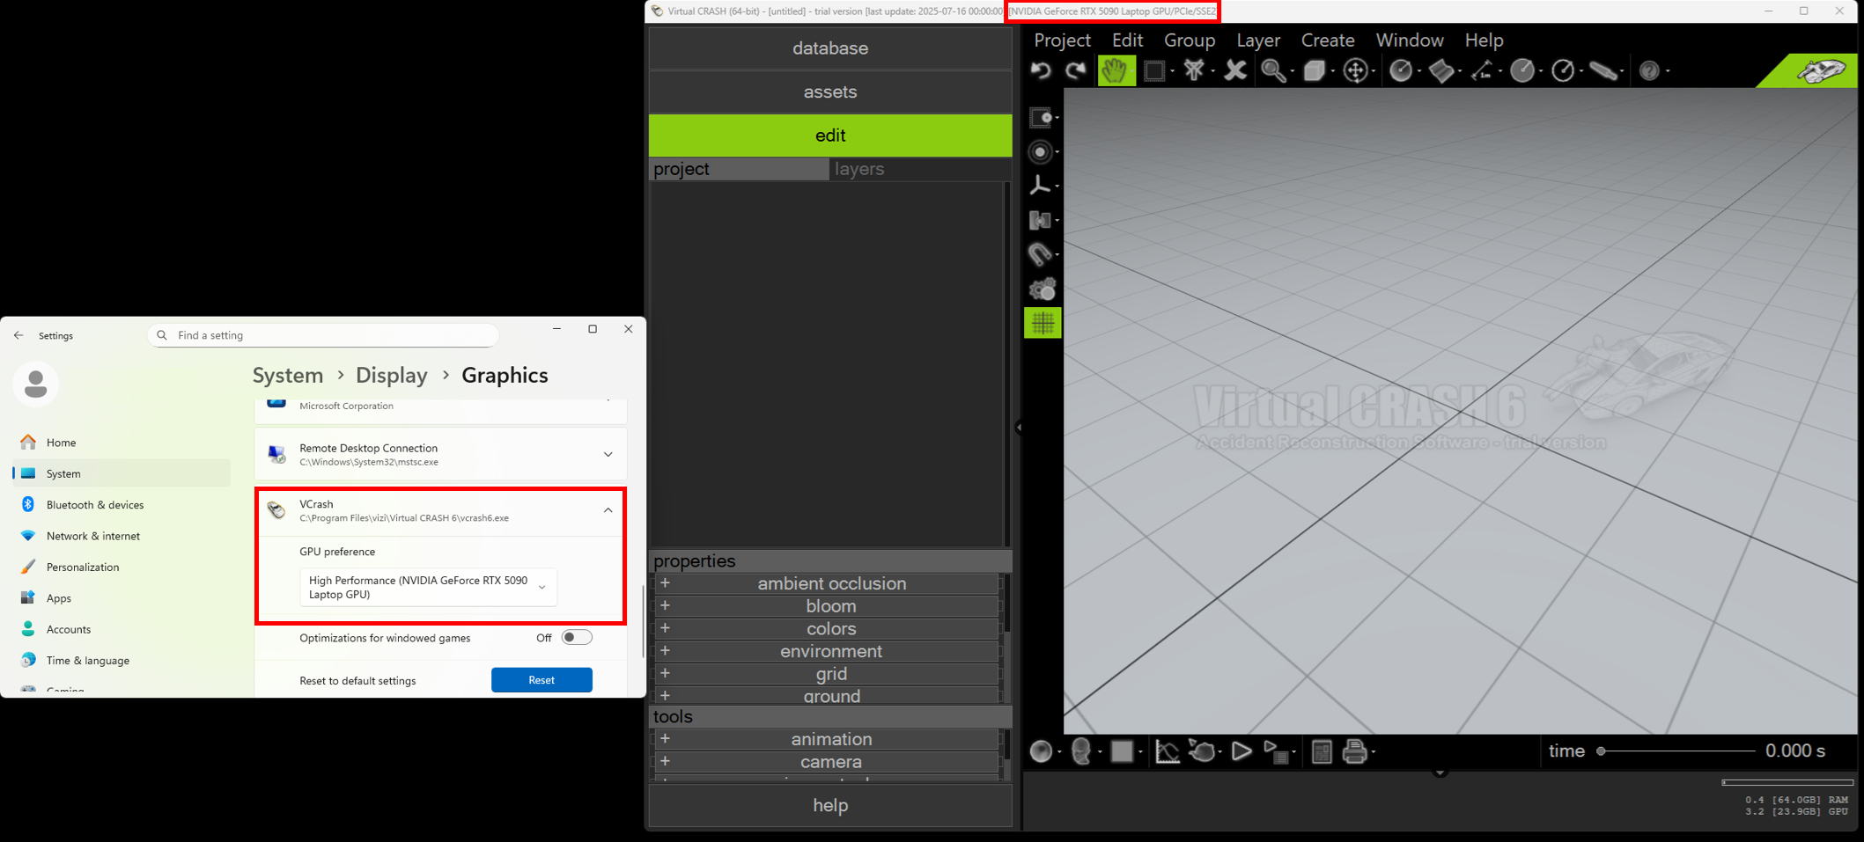This screenshot has width=1864, height=842.
Task: Open the Group menu
Action: (1190, 40)
